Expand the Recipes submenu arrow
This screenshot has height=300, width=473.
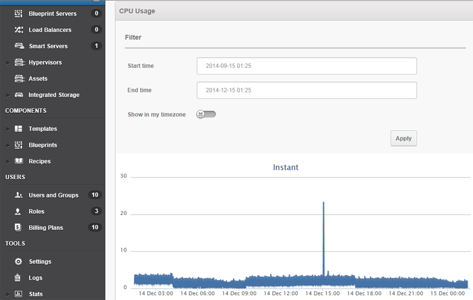coord(8,161)
